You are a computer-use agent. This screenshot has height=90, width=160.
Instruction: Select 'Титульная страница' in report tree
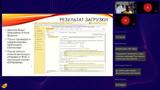pyautogui.click(x=50, y=33)
